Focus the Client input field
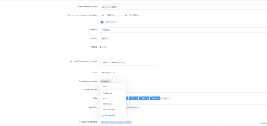This screenshot has width=267, height=126. 128,73
